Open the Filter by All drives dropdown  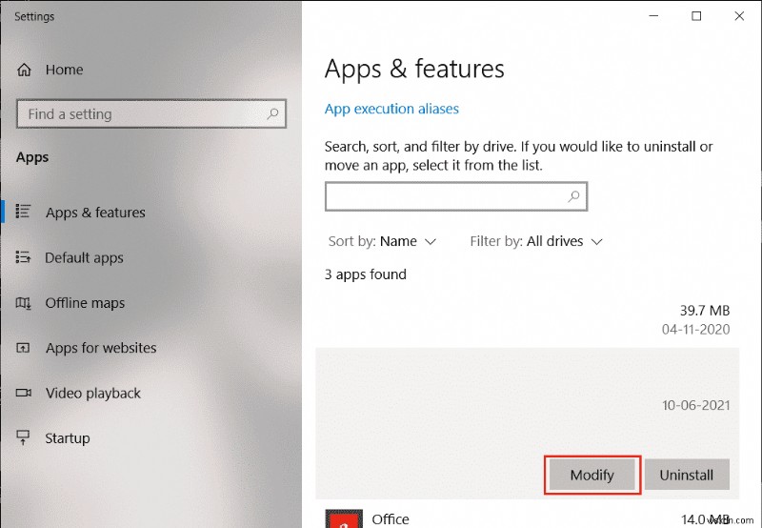click(x=536, y=241)
